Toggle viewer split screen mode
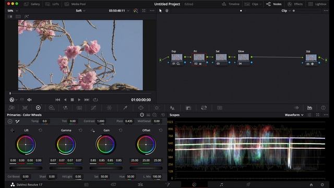This screenshot has width=334, height=188. pyautogui.click(x=18, y=16)
